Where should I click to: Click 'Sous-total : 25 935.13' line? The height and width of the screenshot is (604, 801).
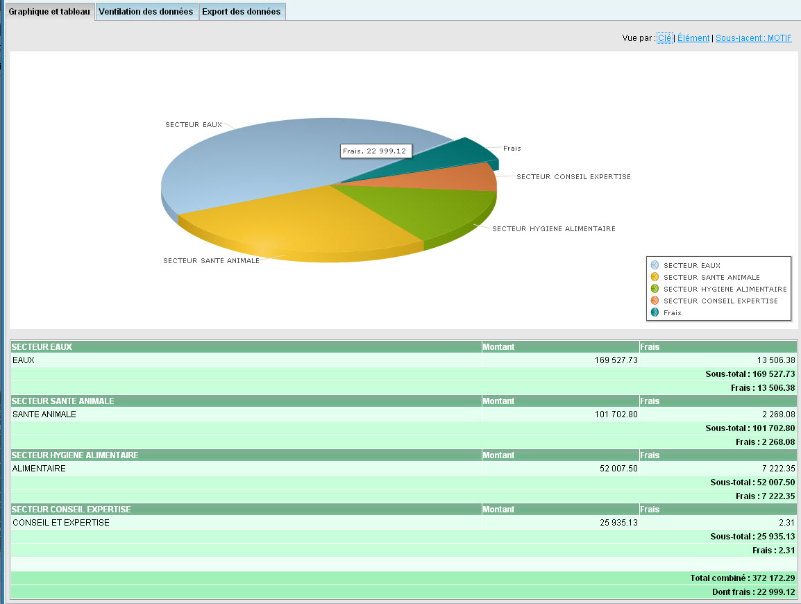coord(752,537)
